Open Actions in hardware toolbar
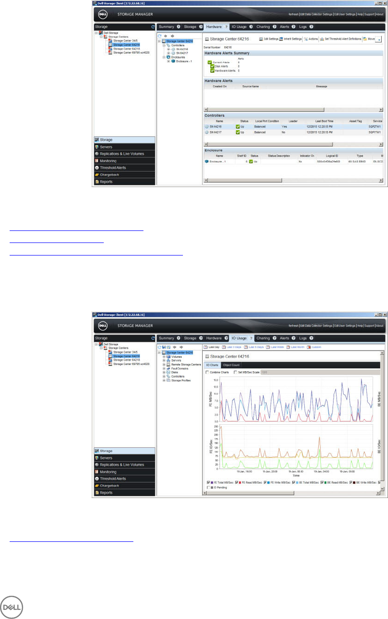This screenshot has width=388, height=619. pos(311,39)
